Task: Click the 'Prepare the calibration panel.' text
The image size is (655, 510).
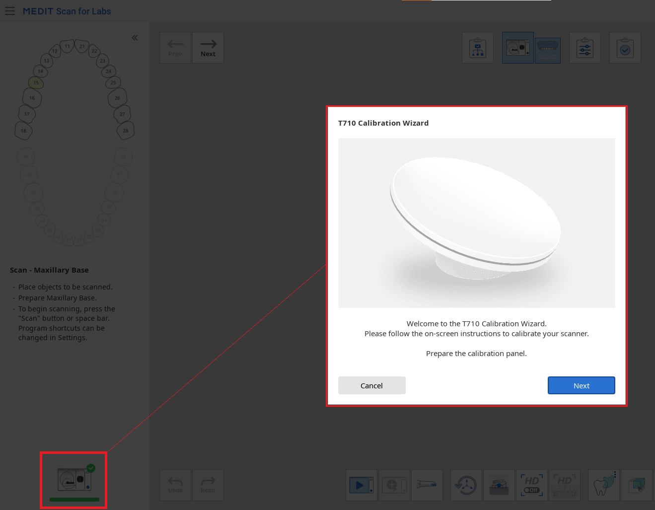Action: 477,354
